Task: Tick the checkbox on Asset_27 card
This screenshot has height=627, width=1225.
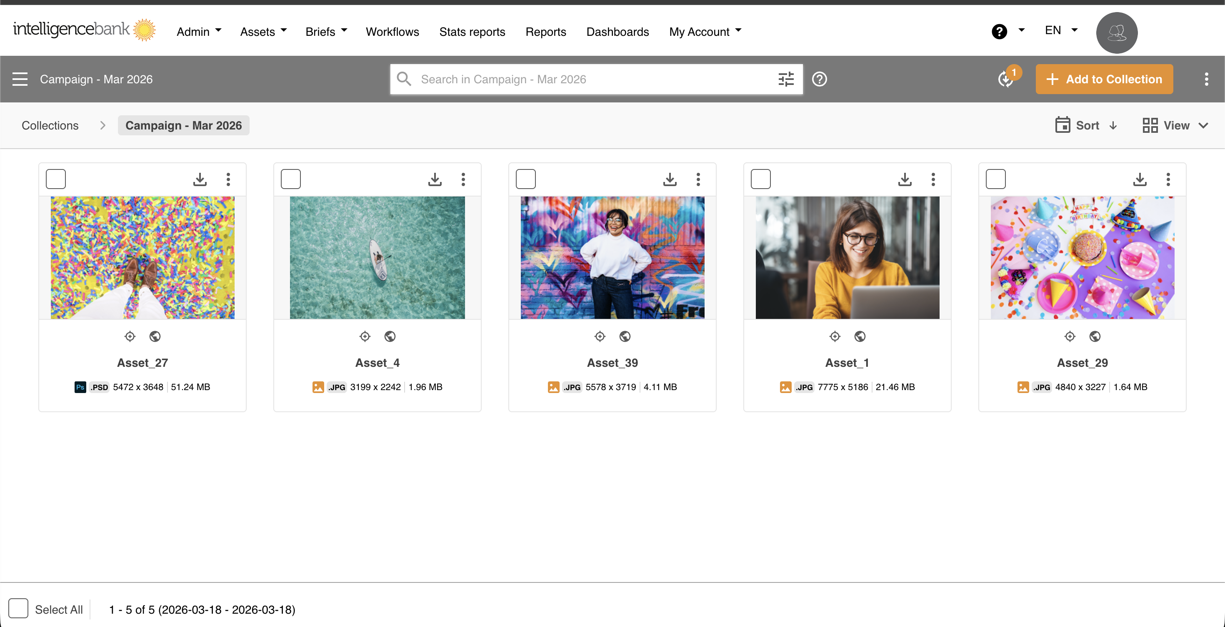Action: click(56, 179)
